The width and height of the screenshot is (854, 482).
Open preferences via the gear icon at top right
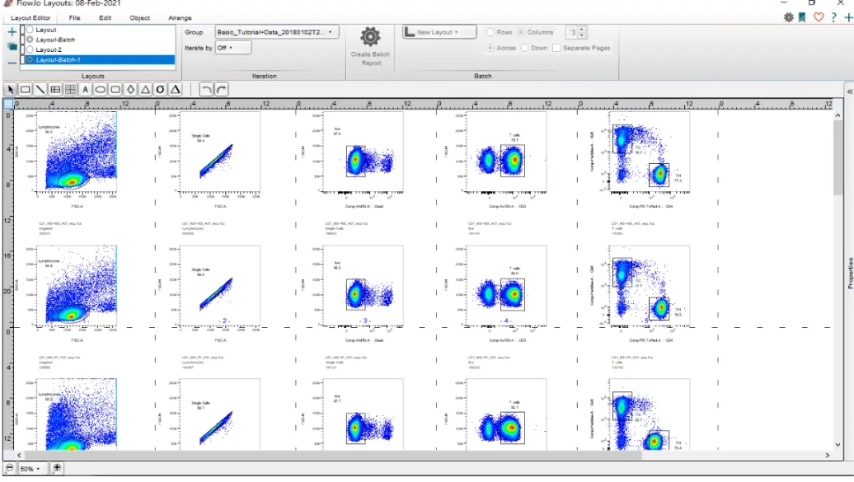[x=789, y=17]
